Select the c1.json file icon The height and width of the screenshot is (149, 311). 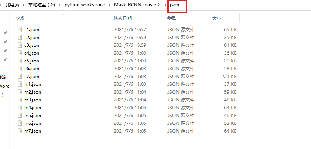pyautogui.click(x=19, y=30)
